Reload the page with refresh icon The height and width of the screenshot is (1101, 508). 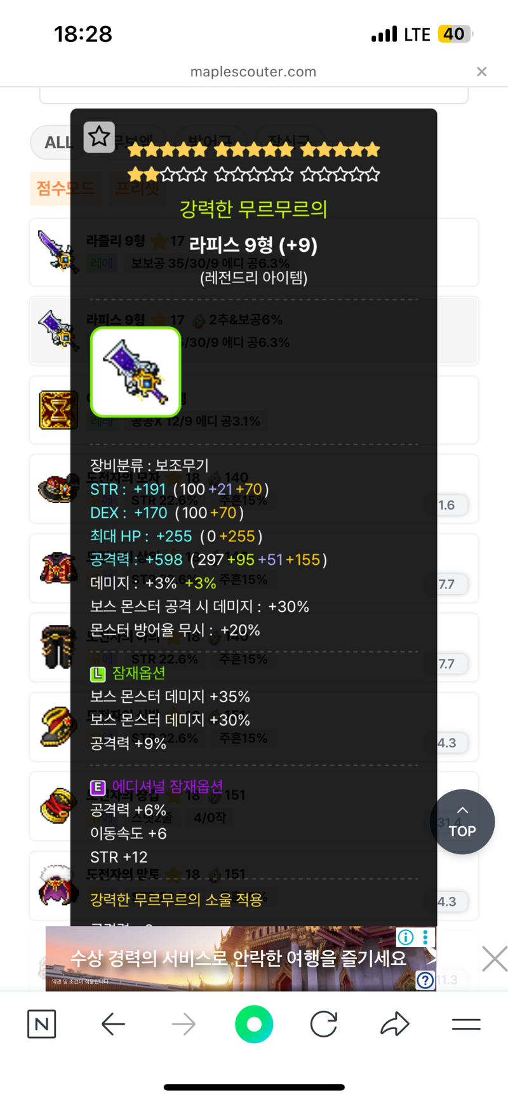pyautogui.click(x=324, y=1024)
